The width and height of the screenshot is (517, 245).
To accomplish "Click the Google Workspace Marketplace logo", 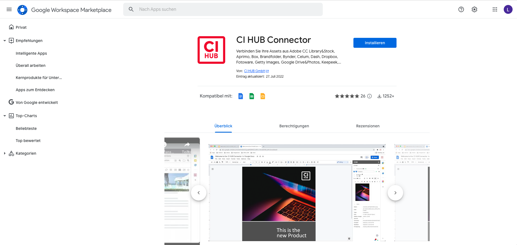I will point(22,10).
